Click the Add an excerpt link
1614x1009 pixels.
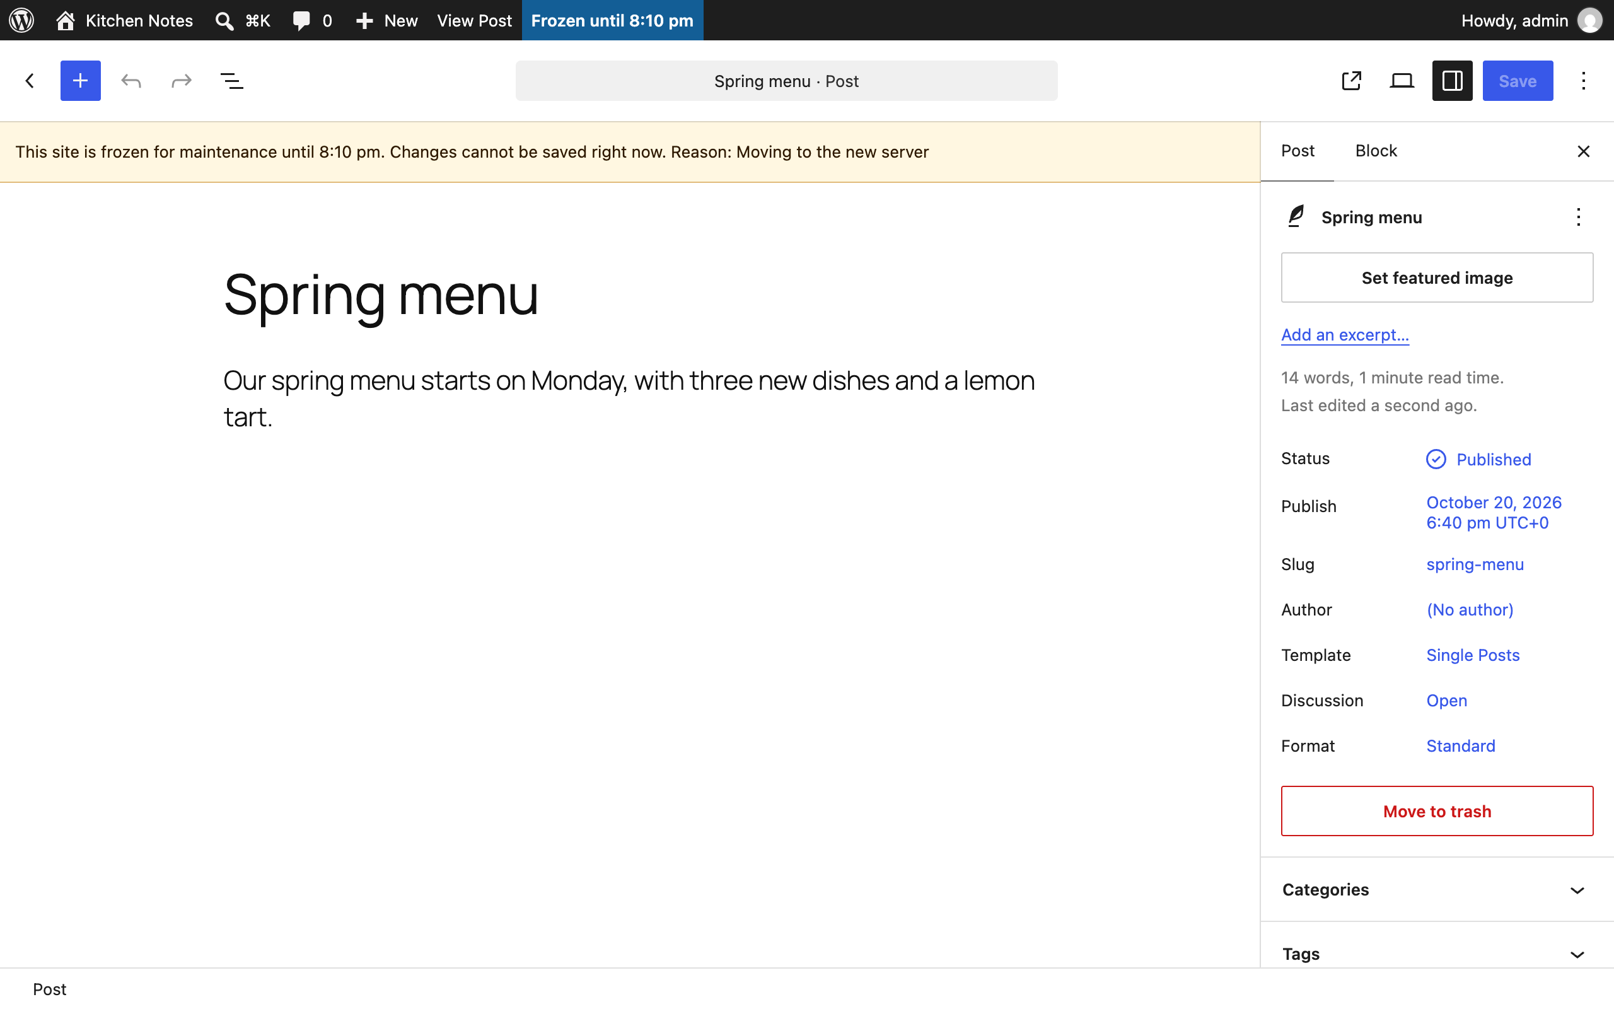(1345, 334)
